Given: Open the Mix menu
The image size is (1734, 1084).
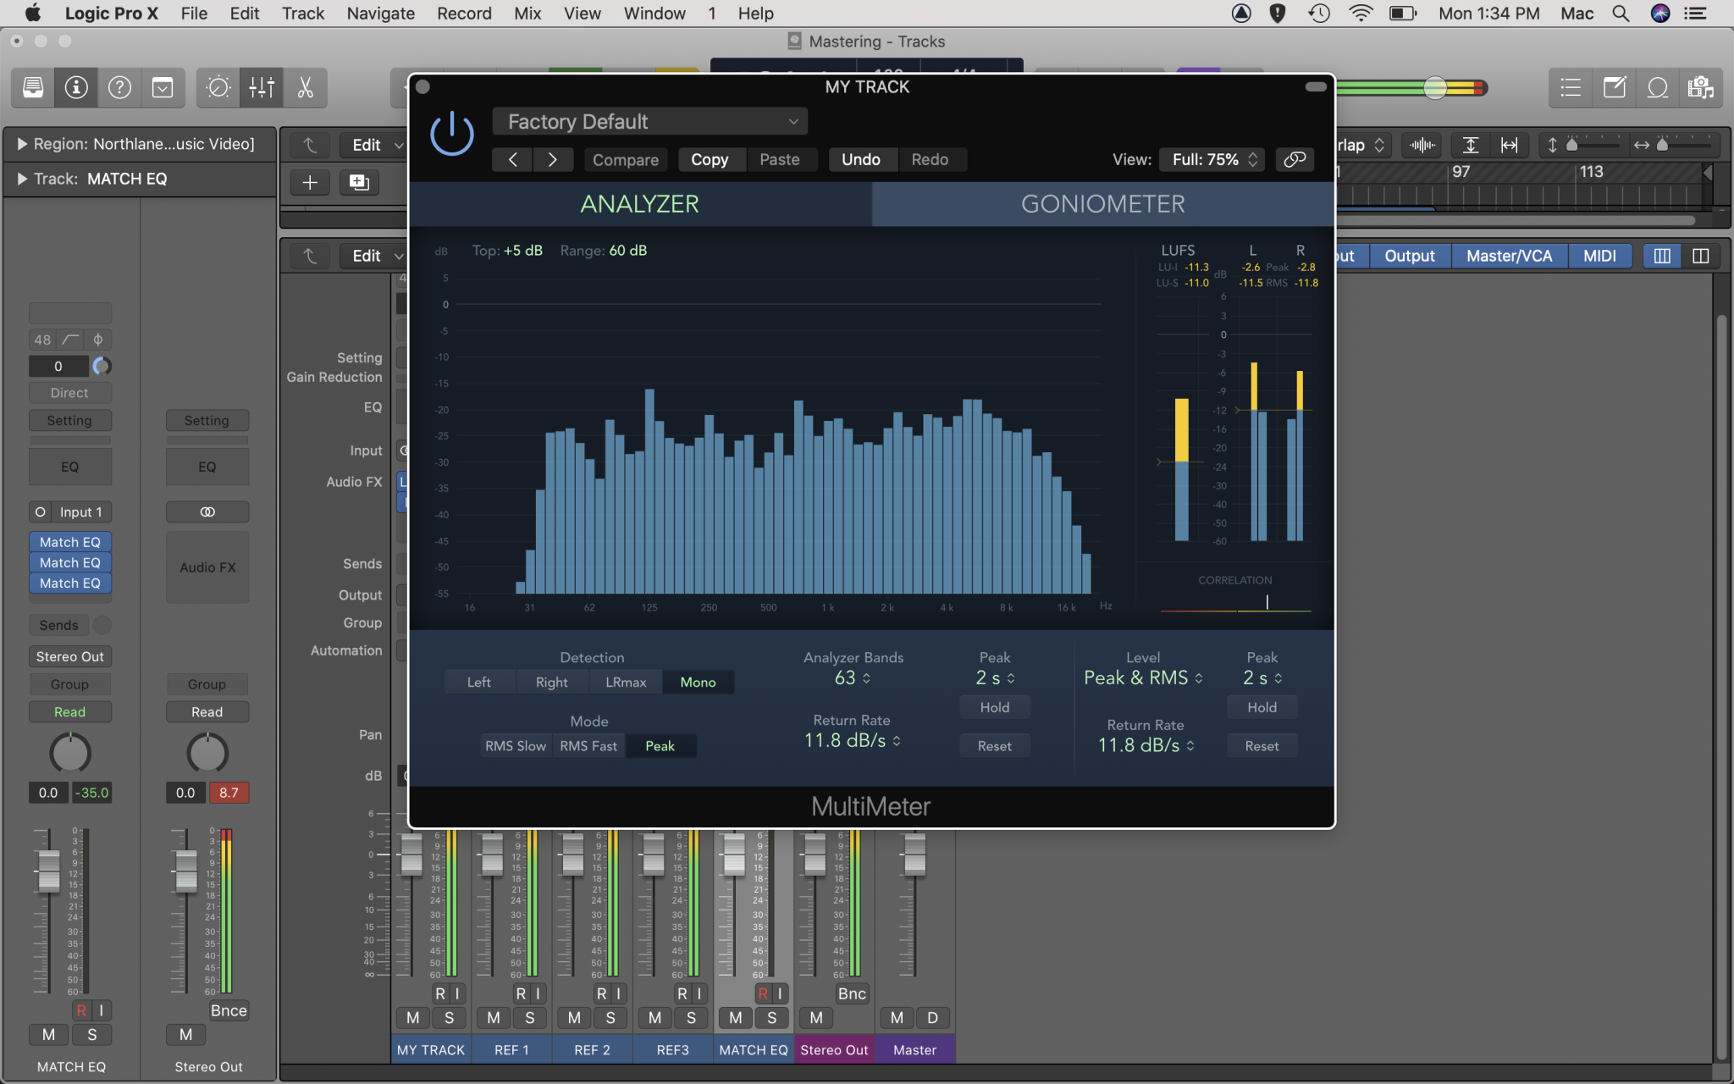Looking at the screenshot, I should click(x=527, y=13).
